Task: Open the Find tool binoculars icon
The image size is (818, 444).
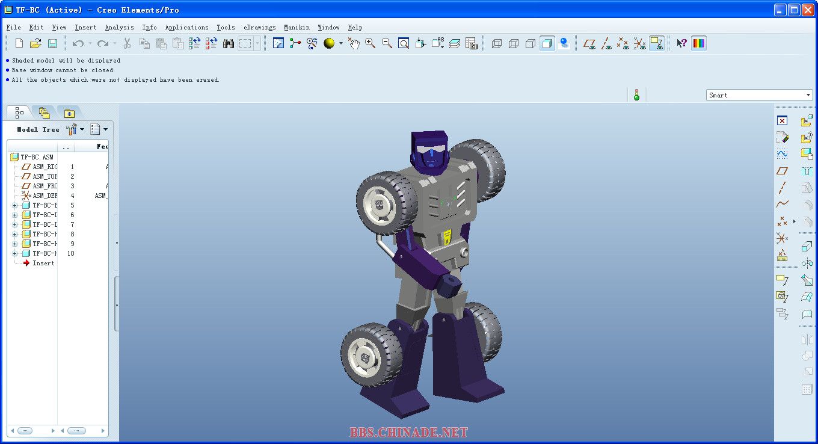Action: click(229, 43)
